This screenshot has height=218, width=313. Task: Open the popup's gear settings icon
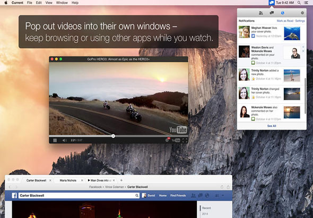(x=302, y=13)
